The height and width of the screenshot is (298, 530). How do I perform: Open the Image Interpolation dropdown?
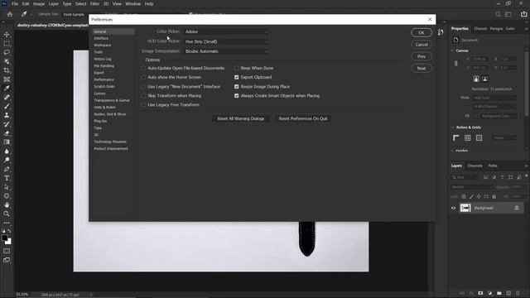pyautogui.click(x=226, y=51)
